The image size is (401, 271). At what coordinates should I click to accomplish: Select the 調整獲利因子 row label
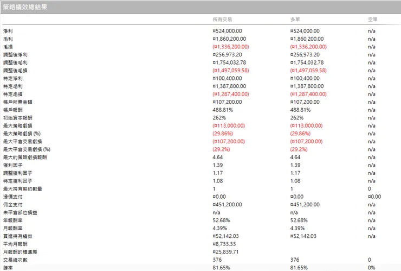[18, 173]
